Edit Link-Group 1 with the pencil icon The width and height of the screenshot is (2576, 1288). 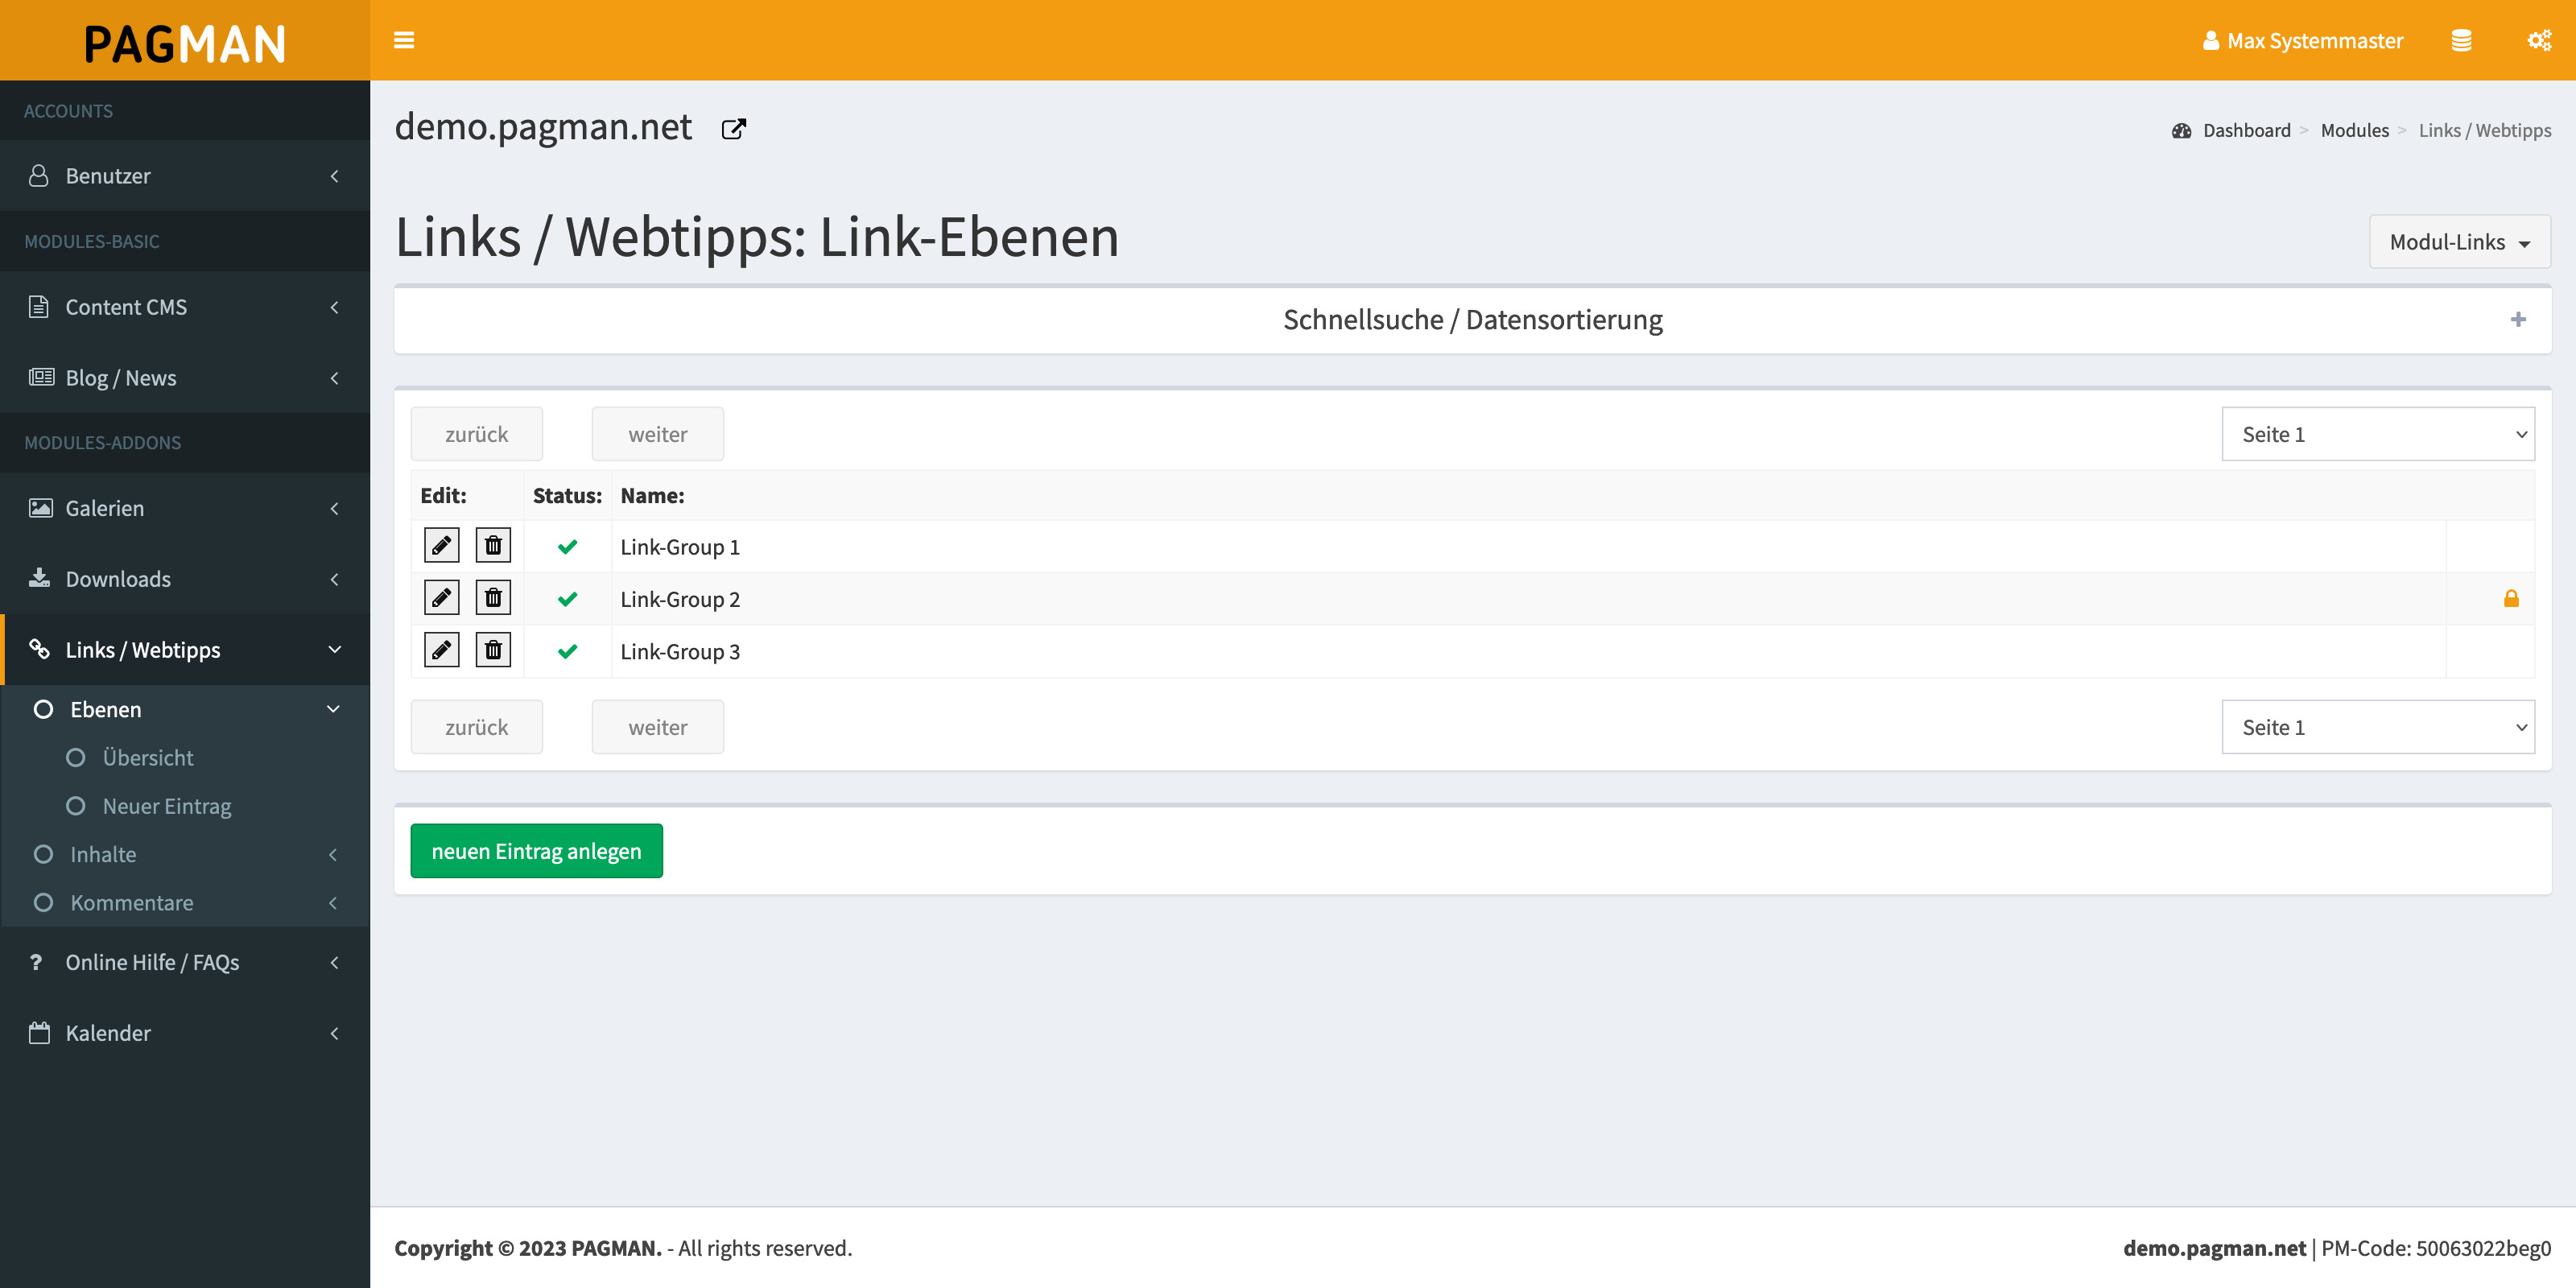coord(441,545)
